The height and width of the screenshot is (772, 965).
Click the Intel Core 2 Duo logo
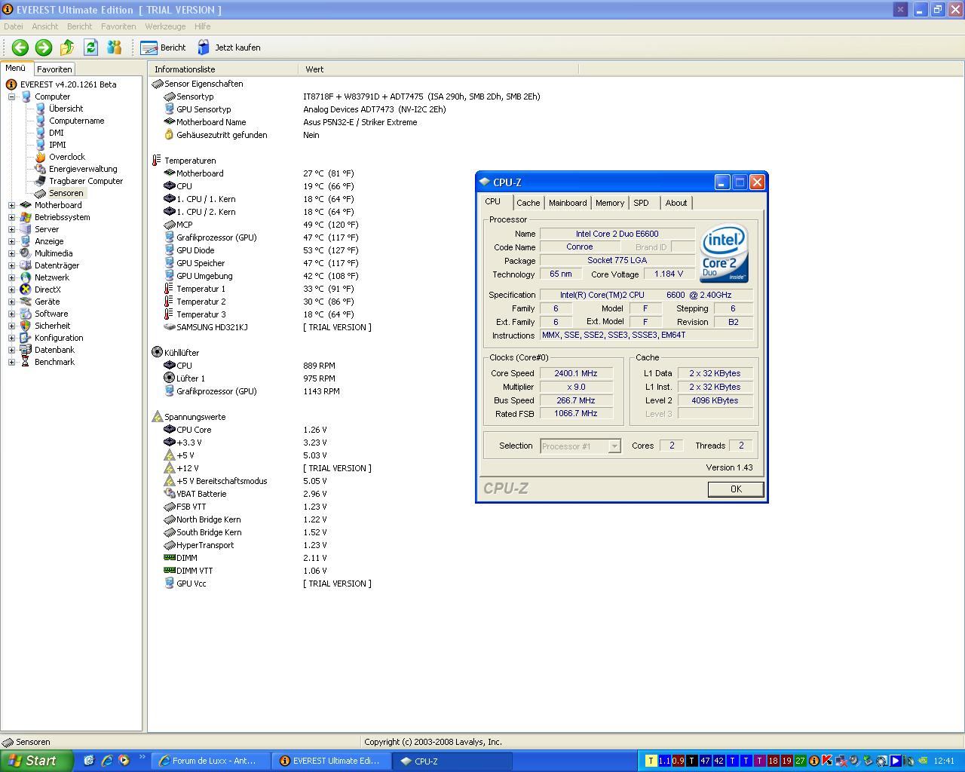724,253
